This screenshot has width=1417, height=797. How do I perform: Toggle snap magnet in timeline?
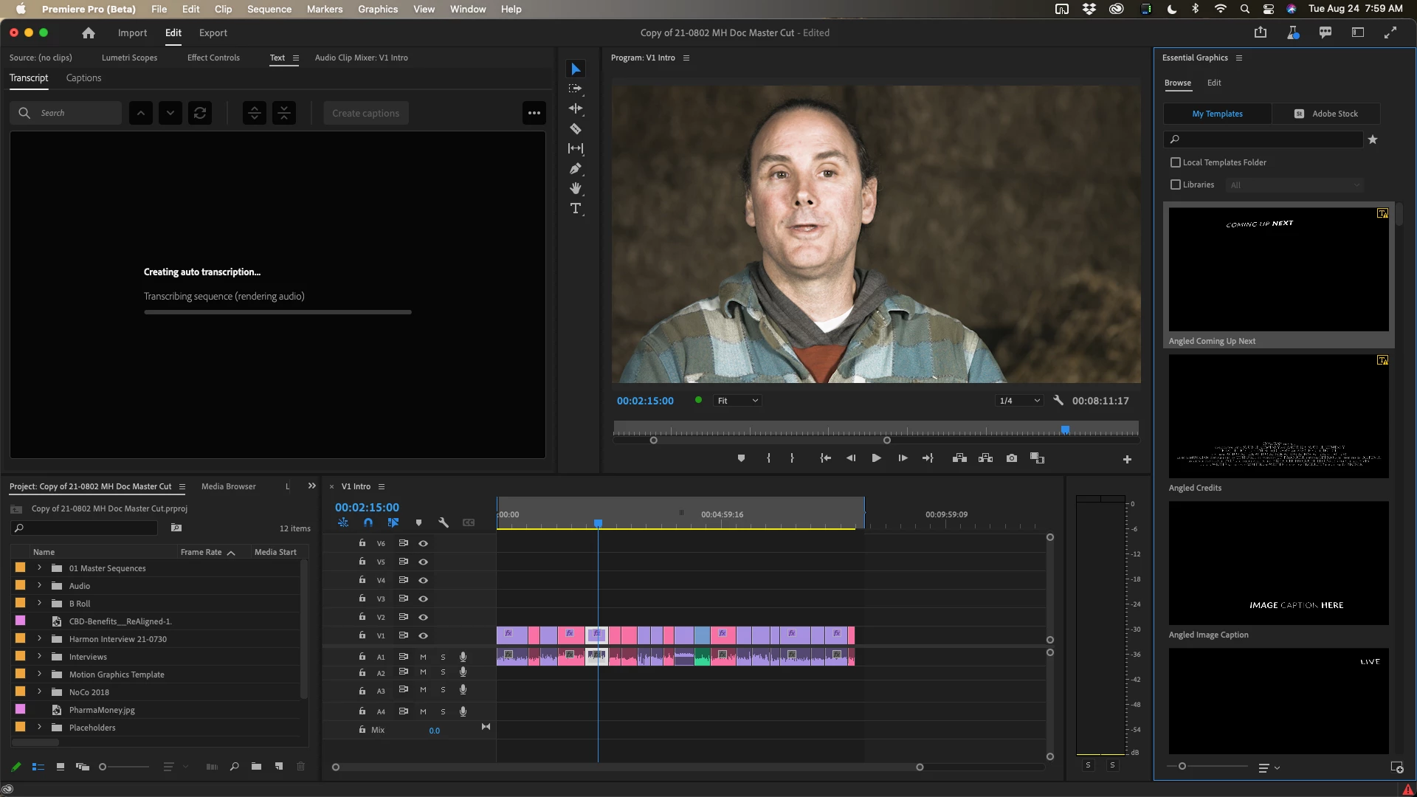pos(368,522)
